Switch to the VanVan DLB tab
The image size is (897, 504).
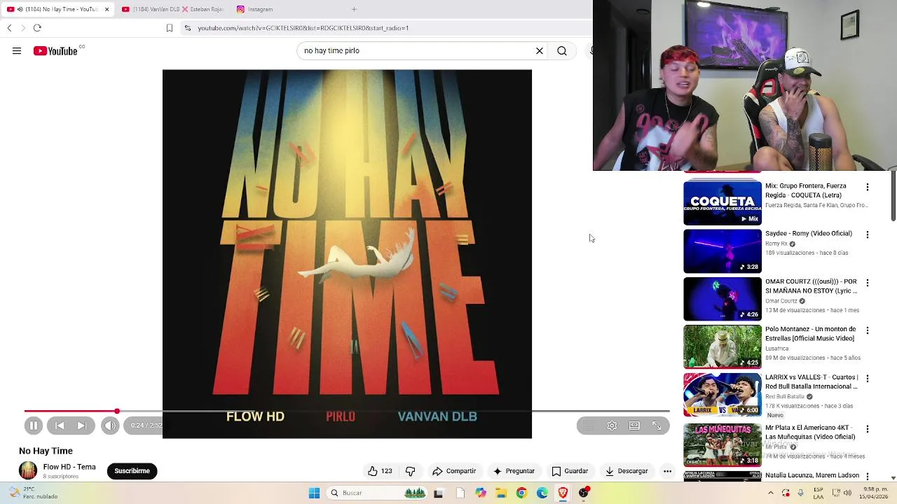click(172, 9)
